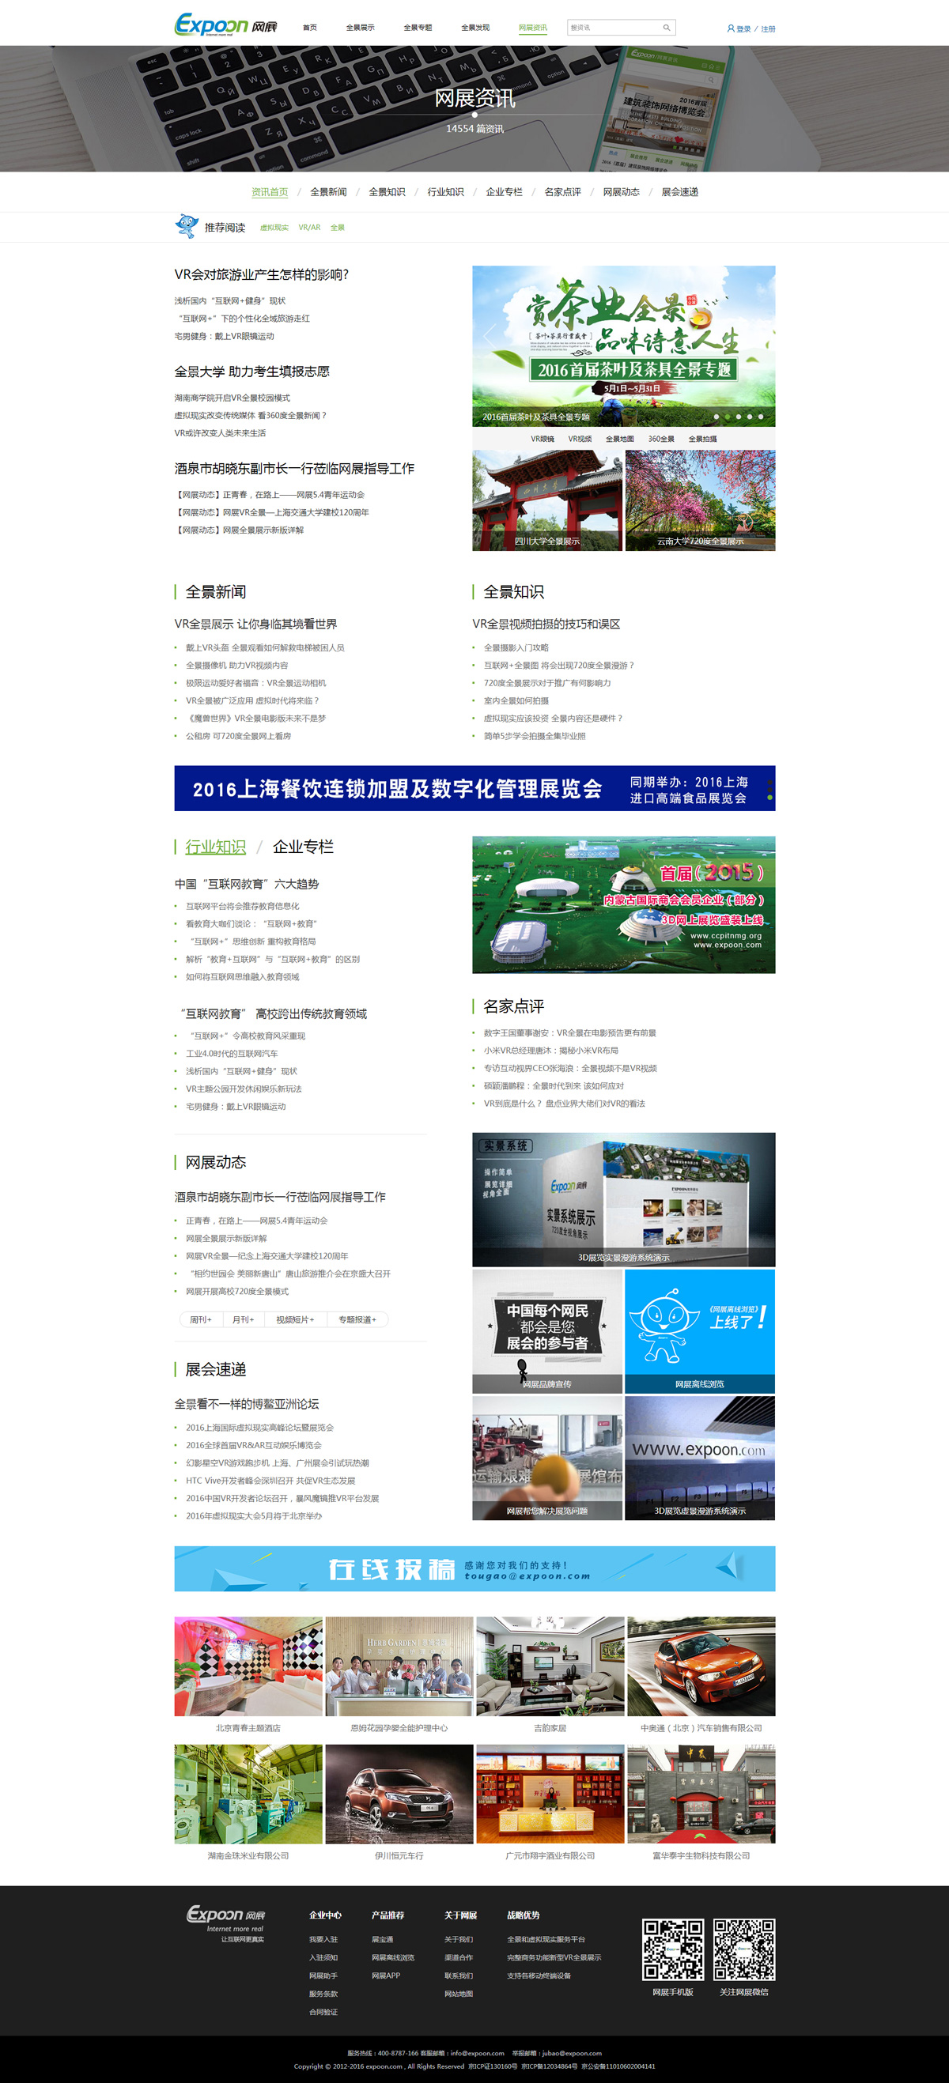The width and height of the screenshot is (949, 2083).
Task: Click the Expoon 网展 logo in header
Action: pos(225,25)
